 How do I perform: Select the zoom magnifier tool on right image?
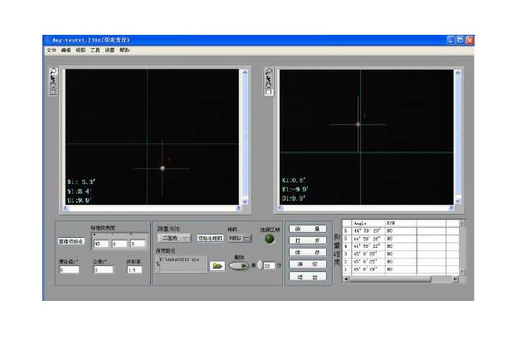tap(269, 72)
